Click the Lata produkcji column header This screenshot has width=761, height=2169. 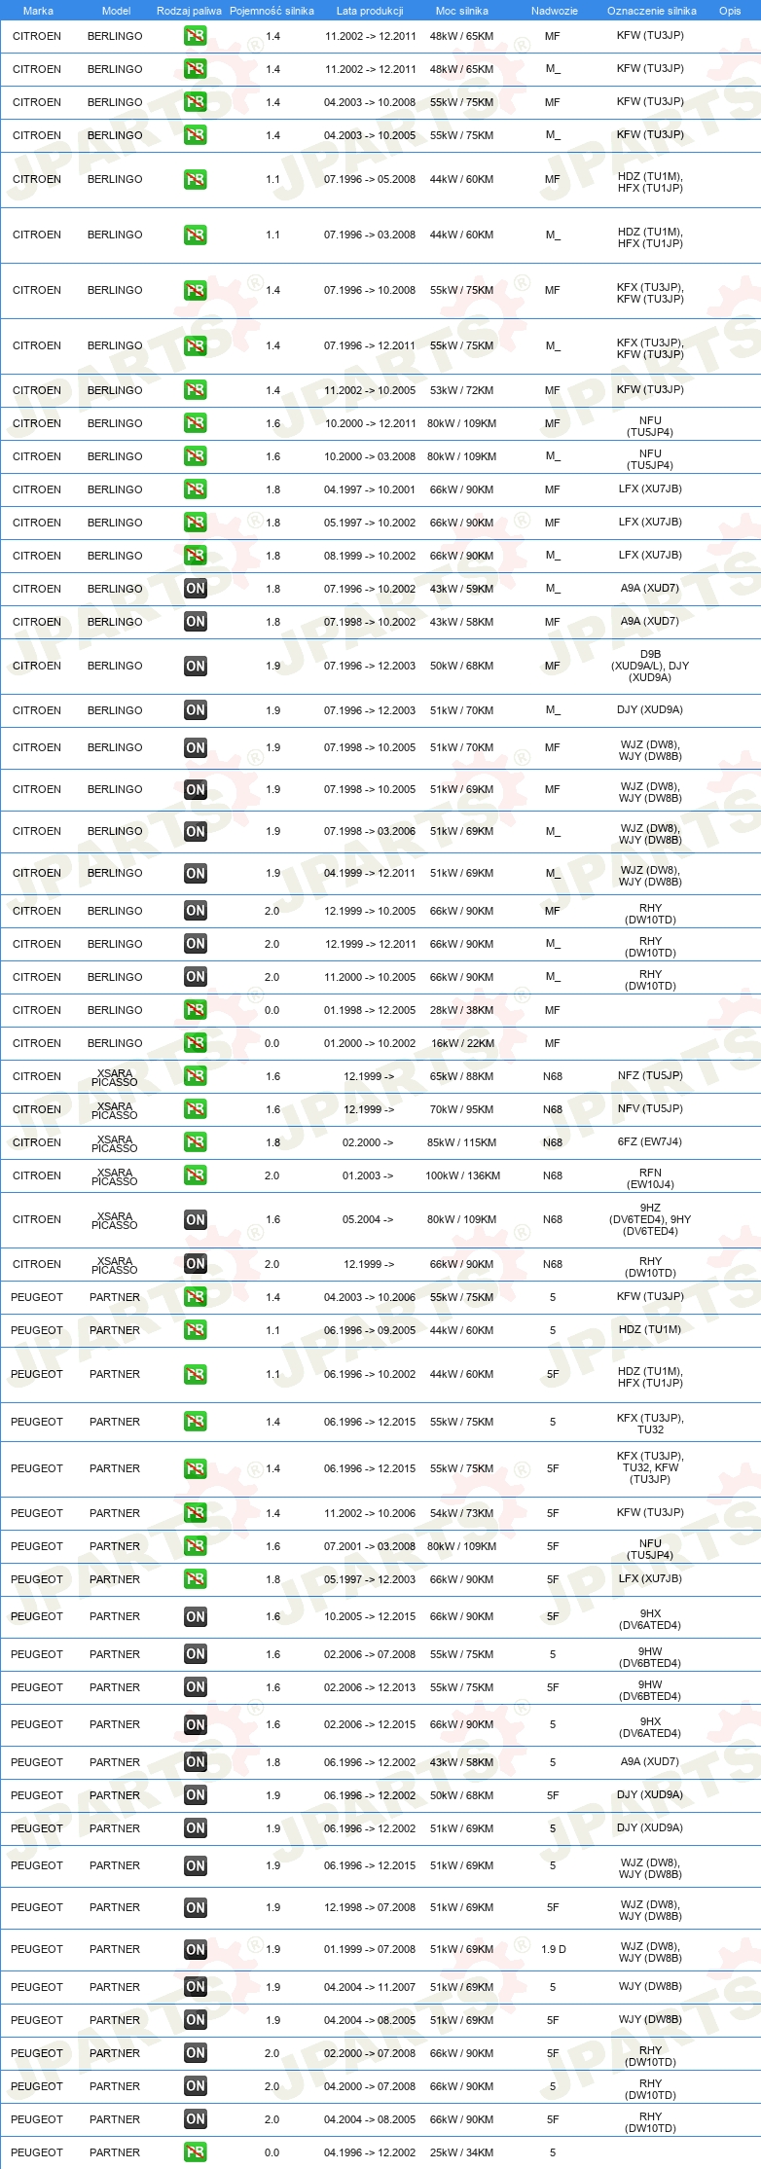click(370, 11)
